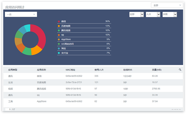Click the page number input field
186x114 pixels.
coord(8,109)
